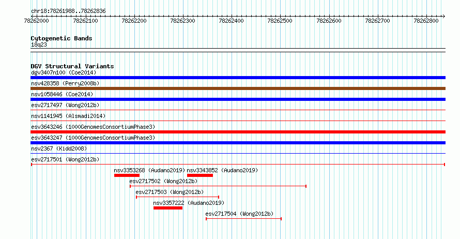The height and width of the screenshot is (239, 460).
Task: Select the 18q23 band label
Action: 39,44
